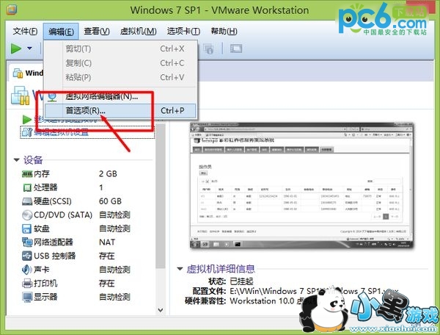This screenshot has width=440, height=335.
Task: Open the 虚拟机(M) menu
Action: point(138,31)
